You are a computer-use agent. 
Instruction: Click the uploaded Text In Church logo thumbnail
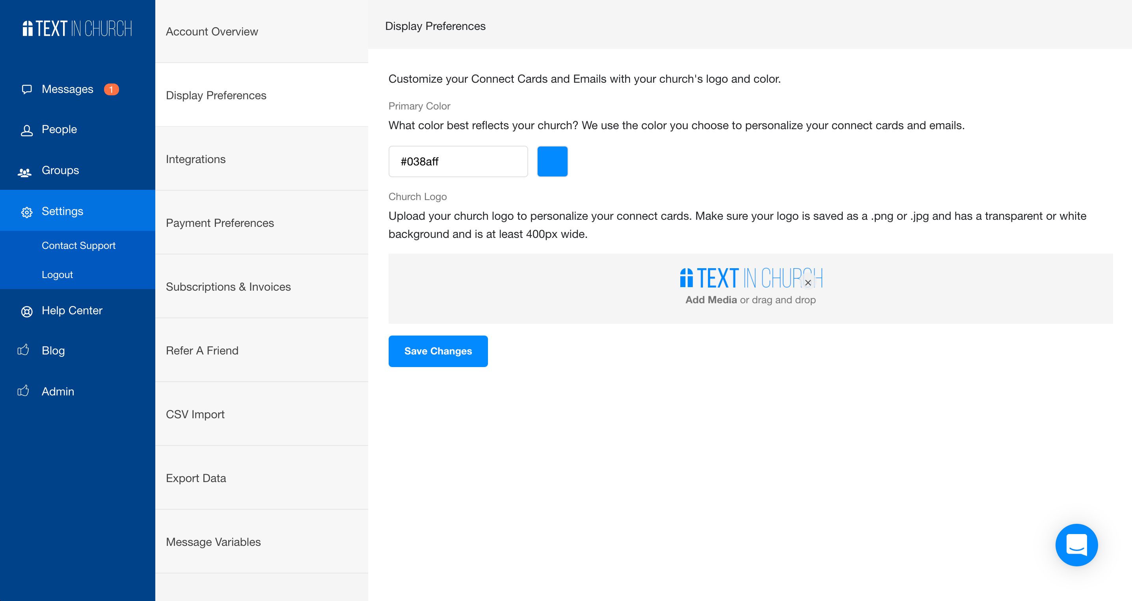coord(750,278)
